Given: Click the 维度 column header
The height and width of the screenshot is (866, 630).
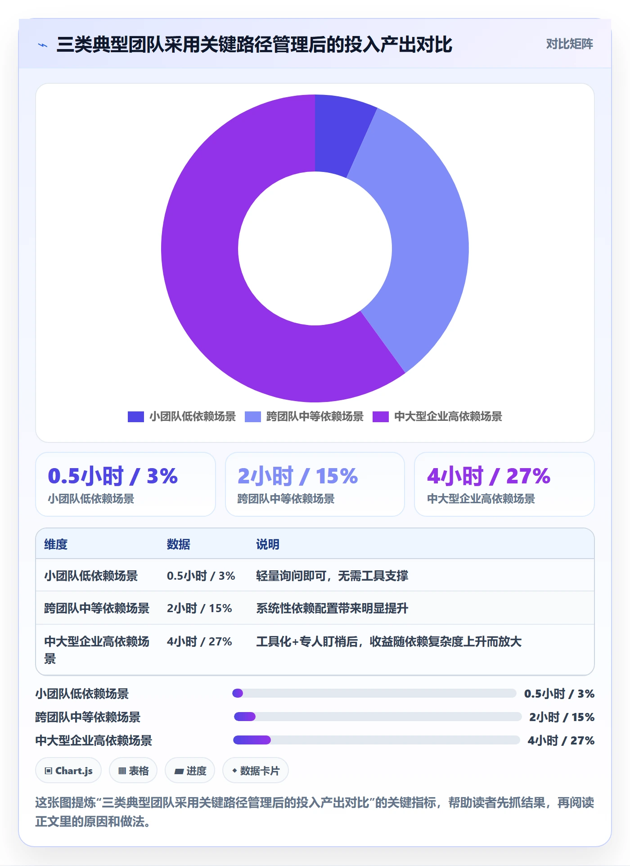Looking at the screenshot, I should pyautogui.click(x=56, y=544).
